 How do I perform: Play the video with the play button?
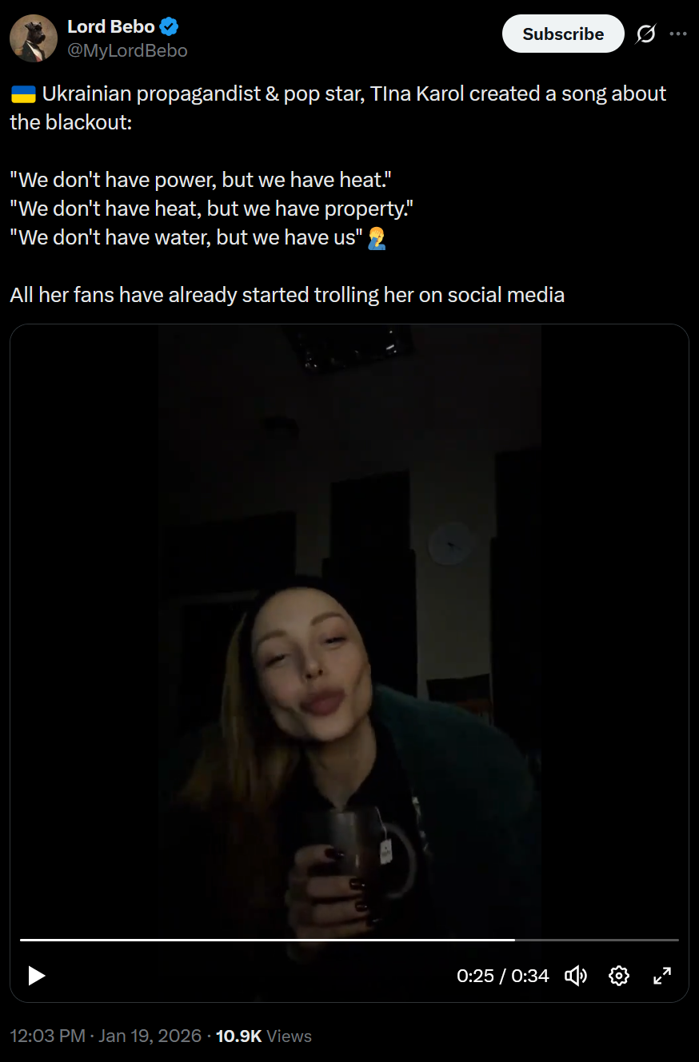[x=36, y=975]
